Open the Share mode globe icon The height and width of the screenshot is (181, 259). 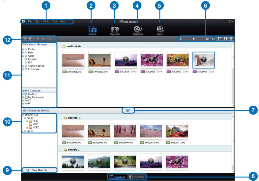(160, 31)
